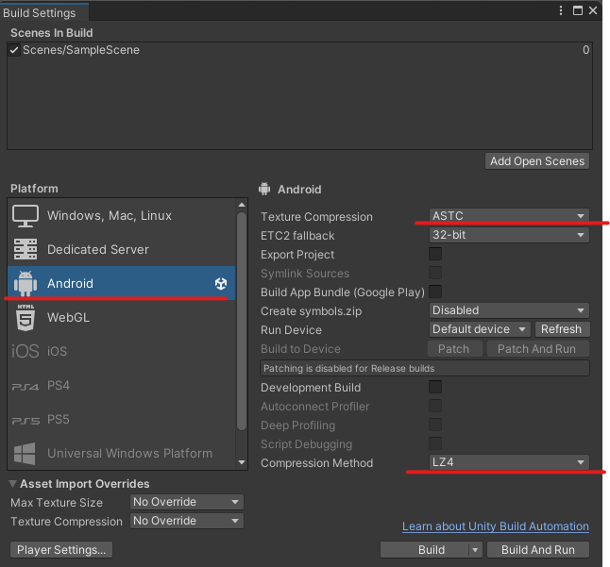Select the iOS platform
The height and width of the screenshot is (567, 610).
[122, 351]
